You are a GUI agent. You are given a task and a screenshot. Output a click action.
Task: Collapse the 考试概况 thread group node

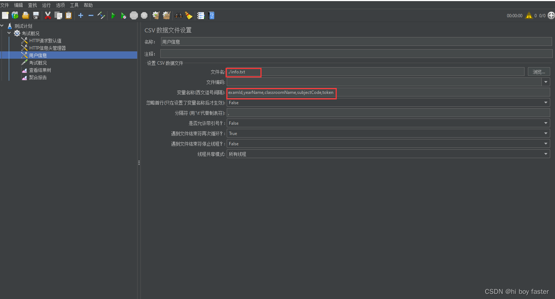(9, 33)
